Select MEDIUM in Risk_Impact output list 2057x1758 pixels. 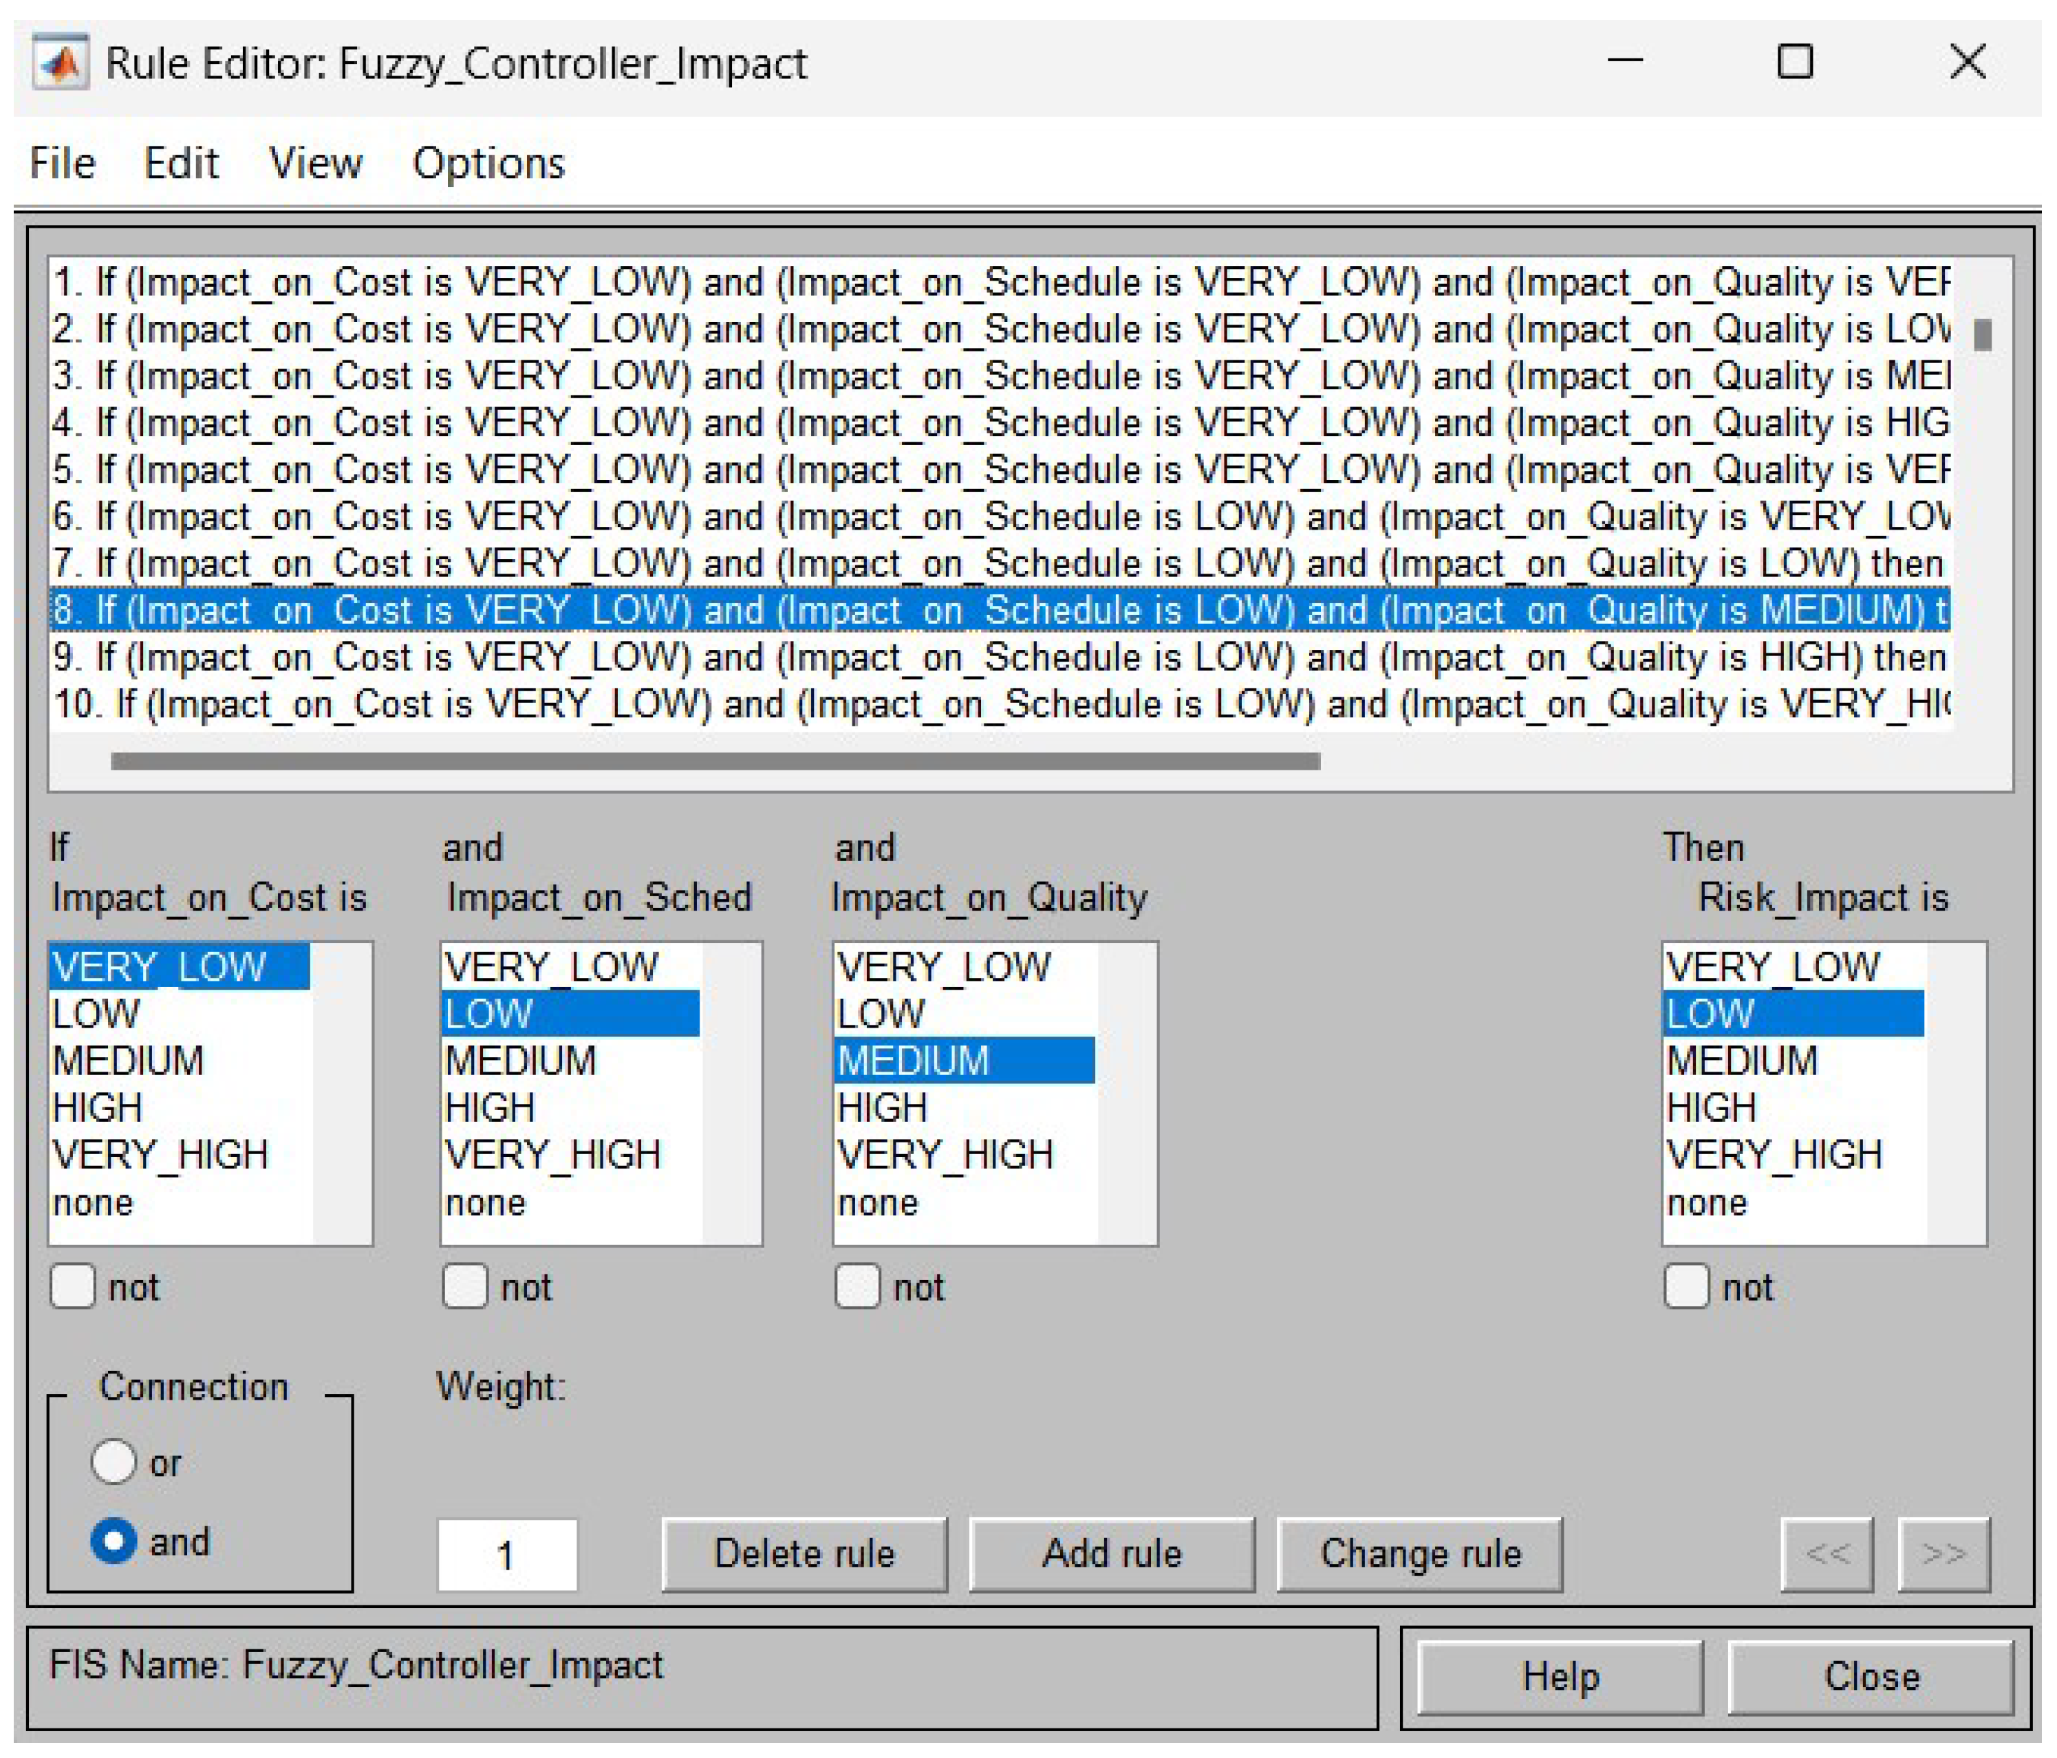coord(1741,1060)
